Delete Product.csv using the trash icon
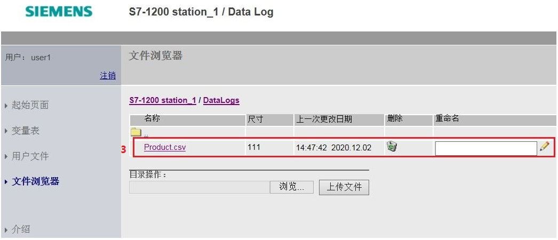The width and height of the screenshot is (558, 240). (392, 146)
